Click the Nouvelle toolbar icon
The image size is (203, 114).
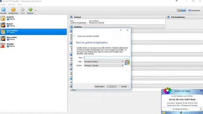click(x=3, y=9)
